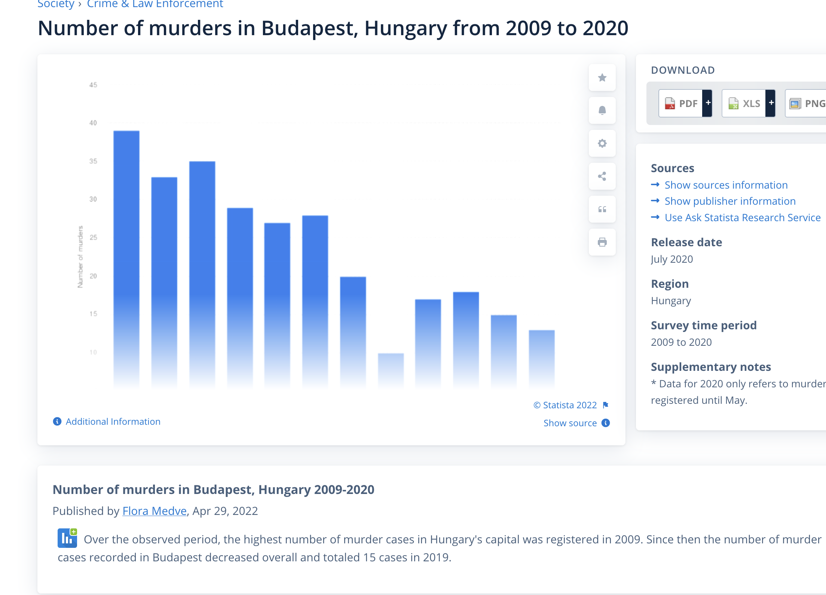Expand the XLS plus options
Screen dimensions: 826x595
pyautogui.click(x=771, y=103)
